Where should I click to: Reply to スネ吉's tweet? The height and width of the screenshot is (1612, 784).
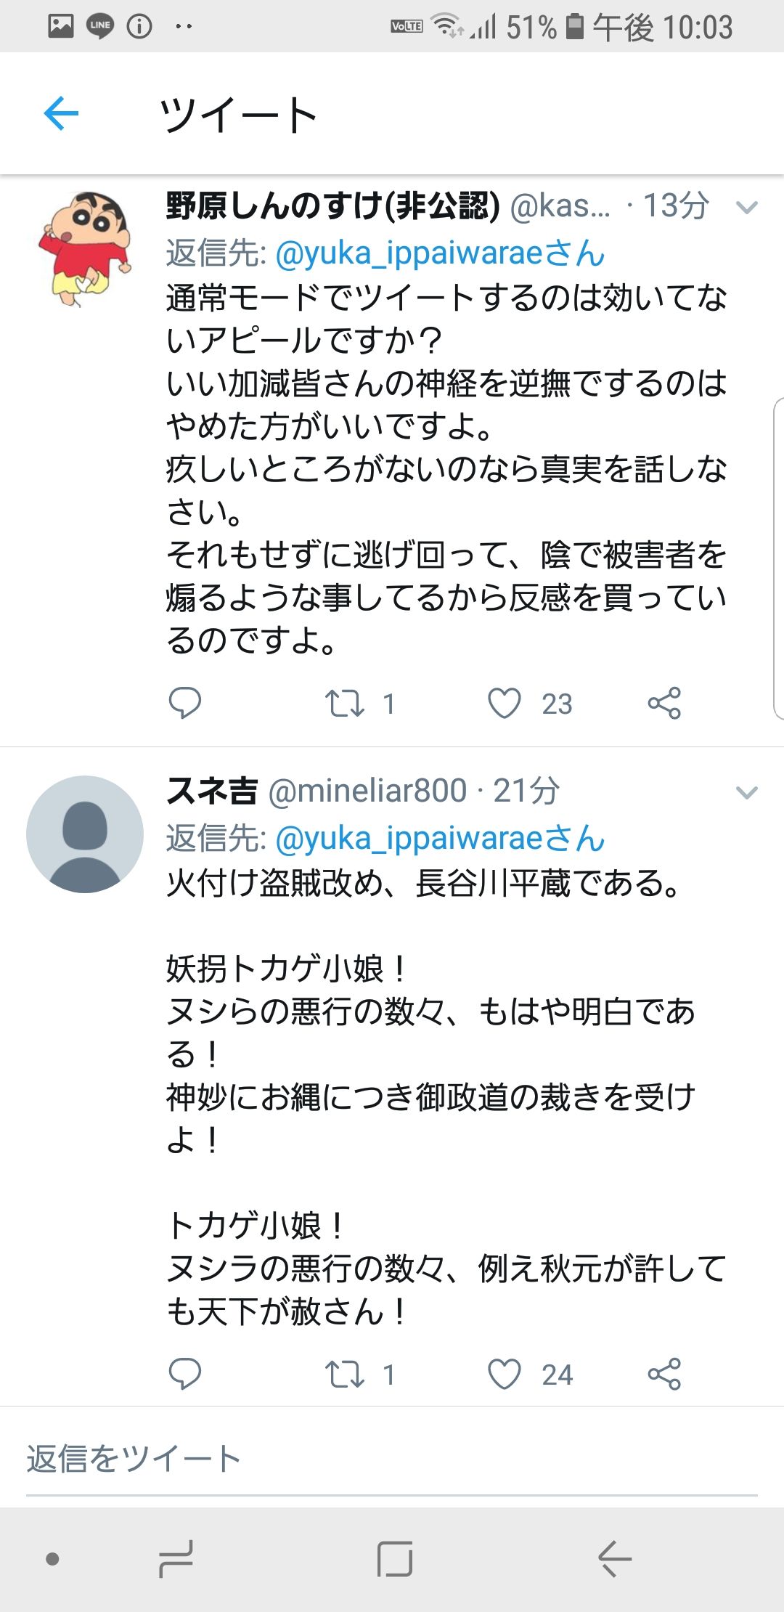click(x=184, y=1374)
